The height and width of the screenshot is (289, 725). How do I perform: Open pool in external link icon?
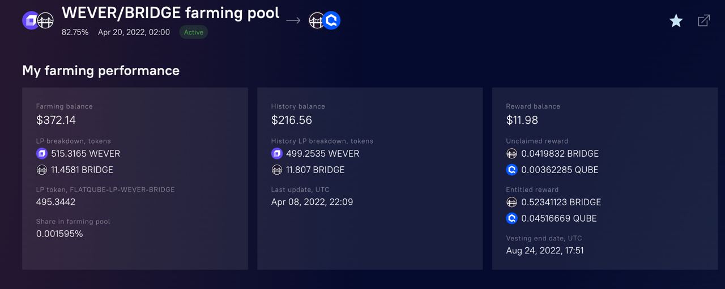[703, 21]
